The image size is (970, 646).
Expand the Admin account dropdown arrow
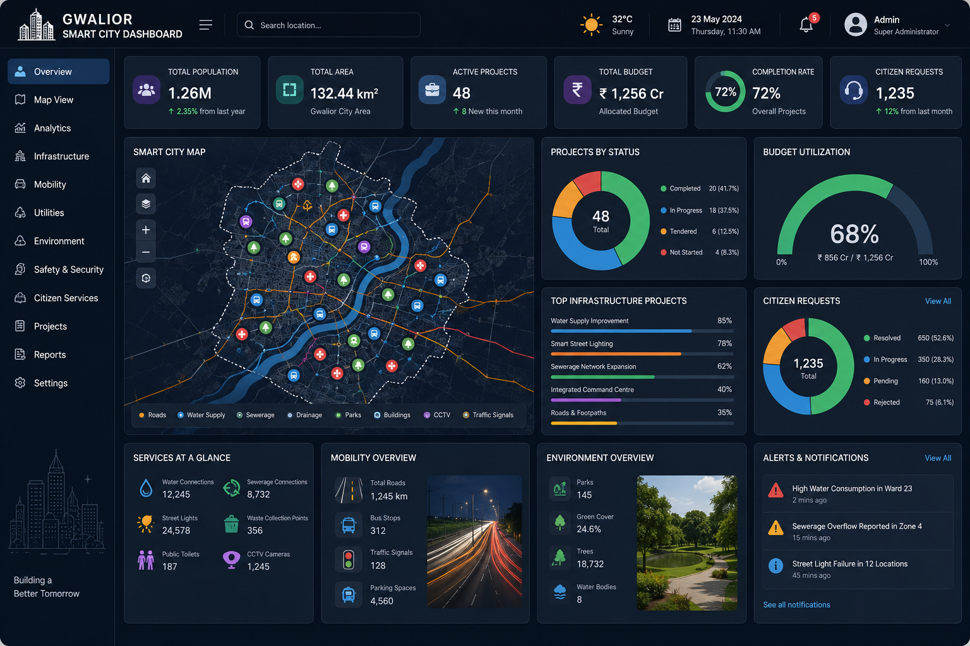pos(947,25)
